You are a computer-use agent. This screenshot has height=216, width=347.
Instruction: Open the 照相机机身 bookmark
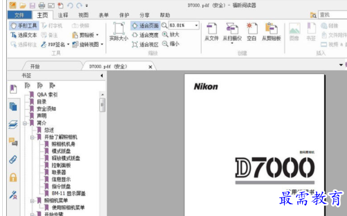[63, 144]
